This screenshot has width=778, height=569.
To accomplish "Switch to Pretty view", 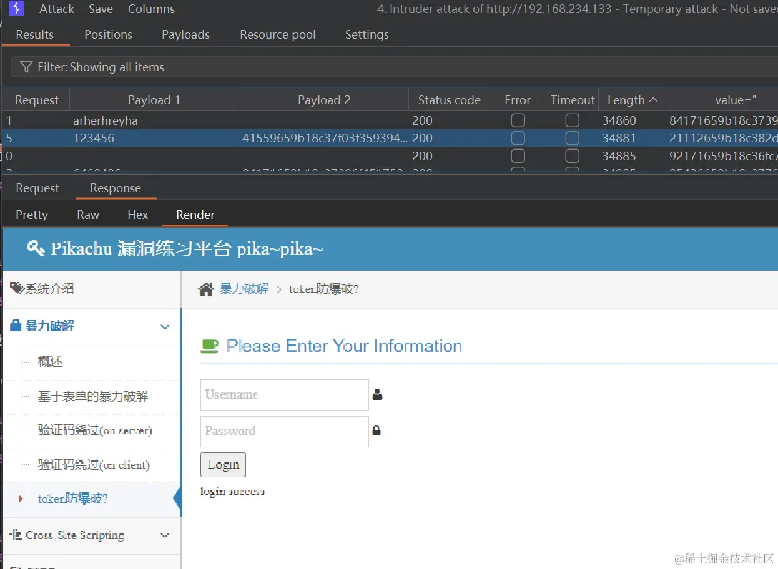I will pos(32,215).
